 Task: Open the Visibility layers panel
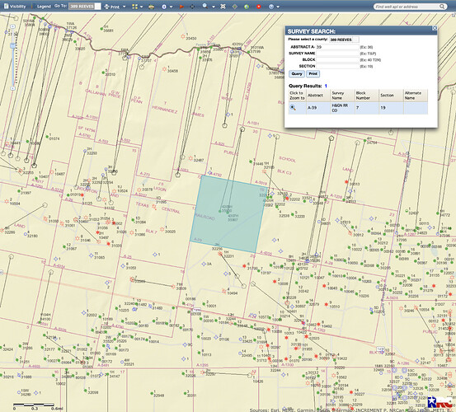(x=15, y=6)
